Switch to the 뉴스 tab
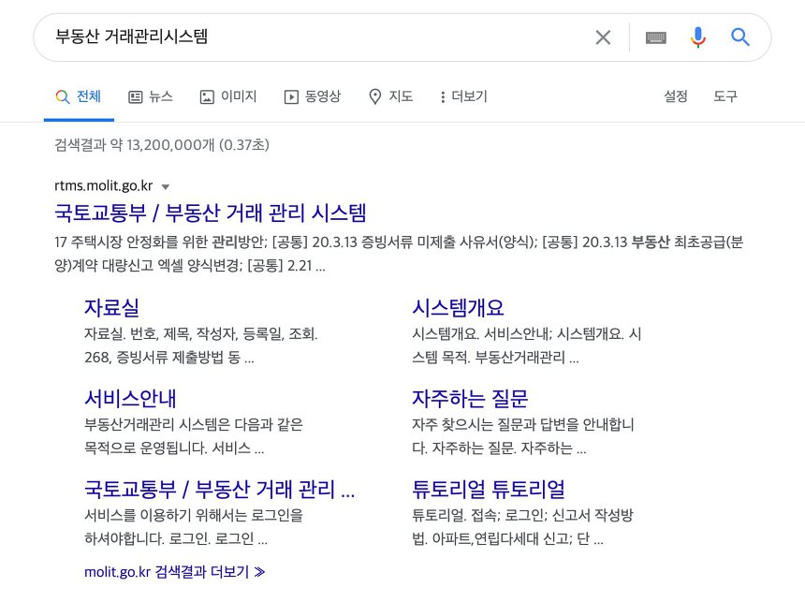This screenshot has width=805, height=602. [x=151, y=96]
